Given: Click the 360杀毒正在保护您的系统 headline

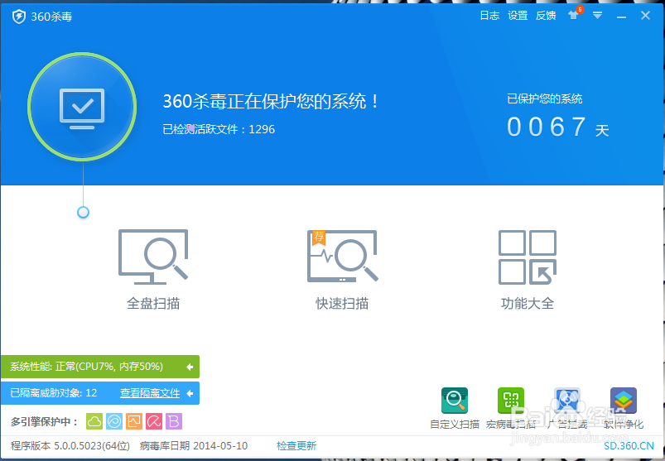Looking at the screenshot, I should (x=271, y=102).
